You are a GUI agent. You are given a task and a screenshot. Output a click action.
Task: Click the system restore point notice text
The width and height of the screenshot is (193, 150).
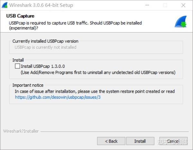95,91
